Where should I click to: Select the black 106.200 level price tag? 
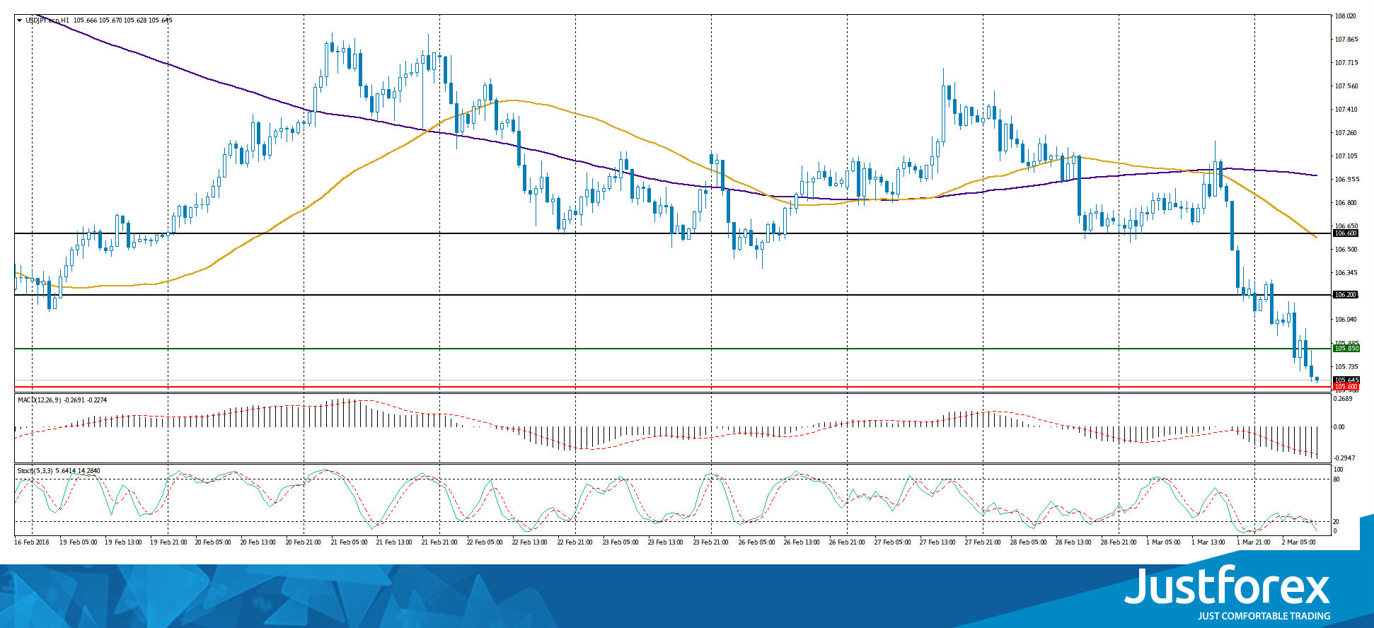click(x=1346, y=295)
